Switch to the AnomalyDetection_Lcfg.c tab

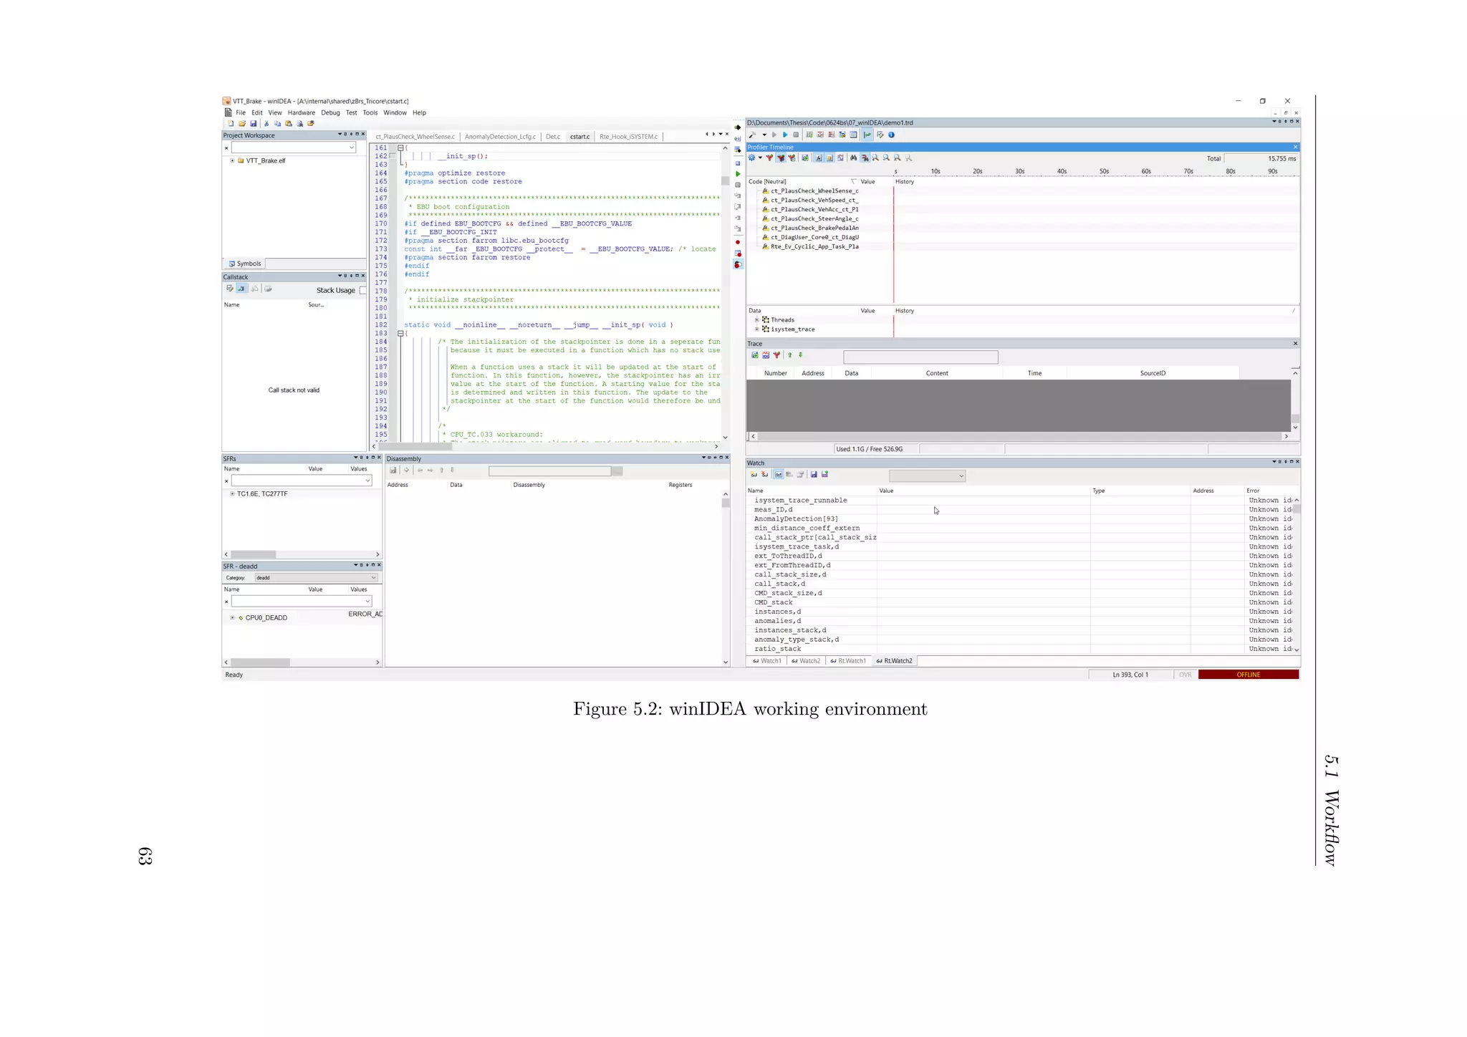coord(500,137)
